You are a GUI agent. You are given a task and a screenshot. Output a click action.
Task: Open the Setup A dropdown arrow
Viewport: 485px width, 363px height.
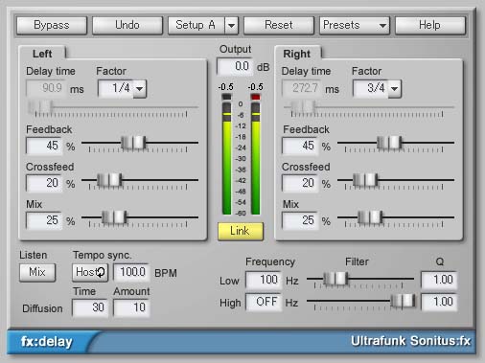232,25
